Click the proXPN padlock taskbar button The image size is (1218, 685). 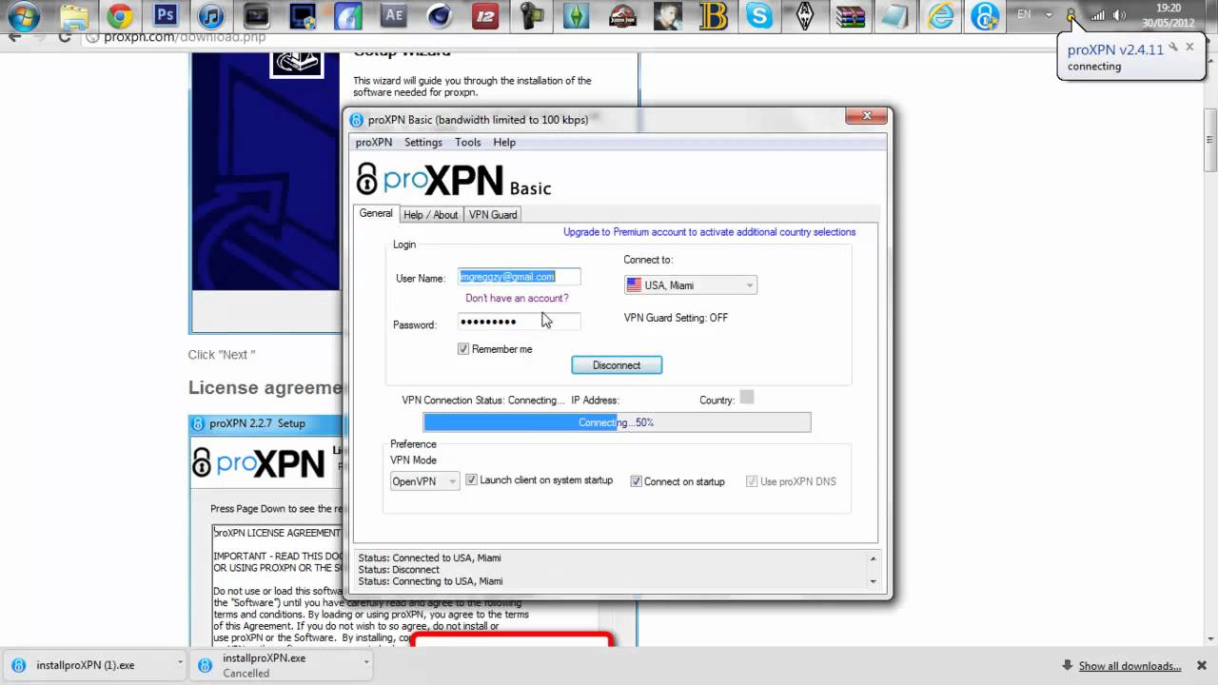[985, 16]
